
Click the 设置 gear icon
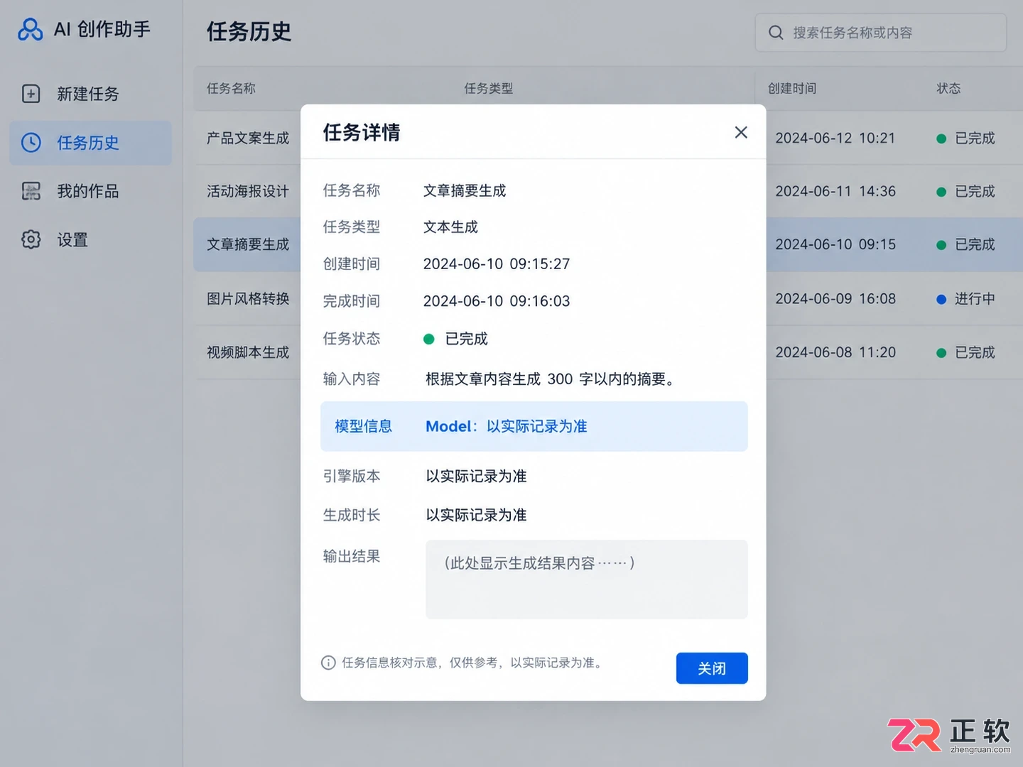31,239
